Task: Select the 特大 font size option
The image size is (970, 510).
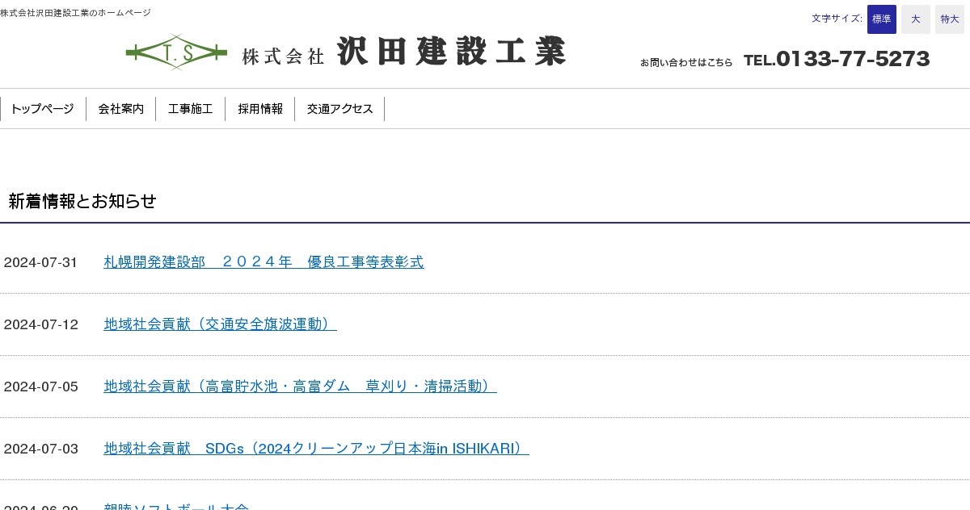Action: (949, 19)
